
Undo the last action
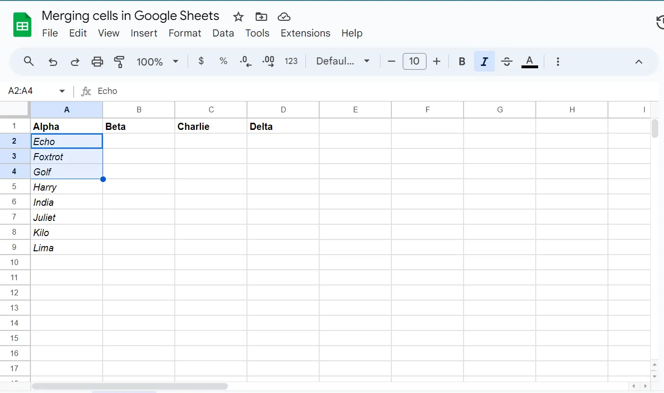pyautogui.click(x=53, y=62)
